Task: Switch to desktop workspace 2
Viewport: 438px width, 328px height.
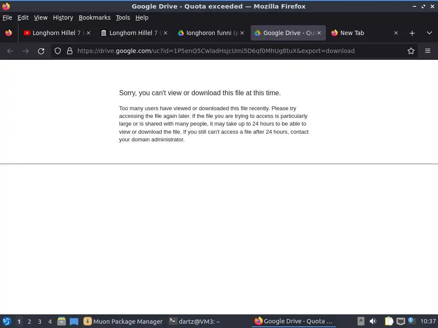Action: [x=30, y=322]
